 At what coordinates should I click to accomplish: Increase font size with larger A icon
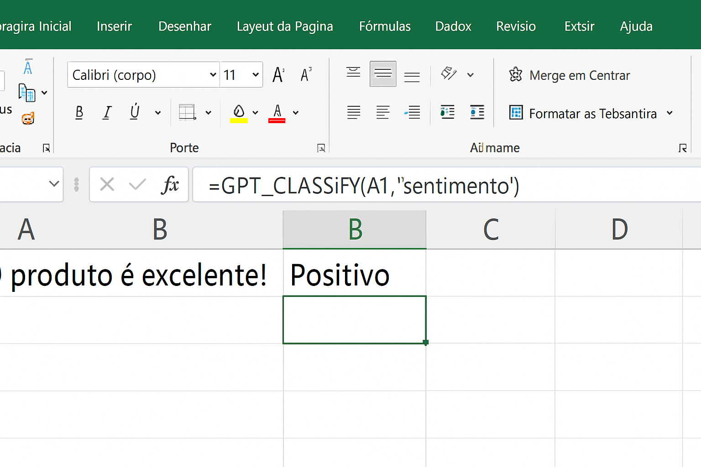point(278,74)
